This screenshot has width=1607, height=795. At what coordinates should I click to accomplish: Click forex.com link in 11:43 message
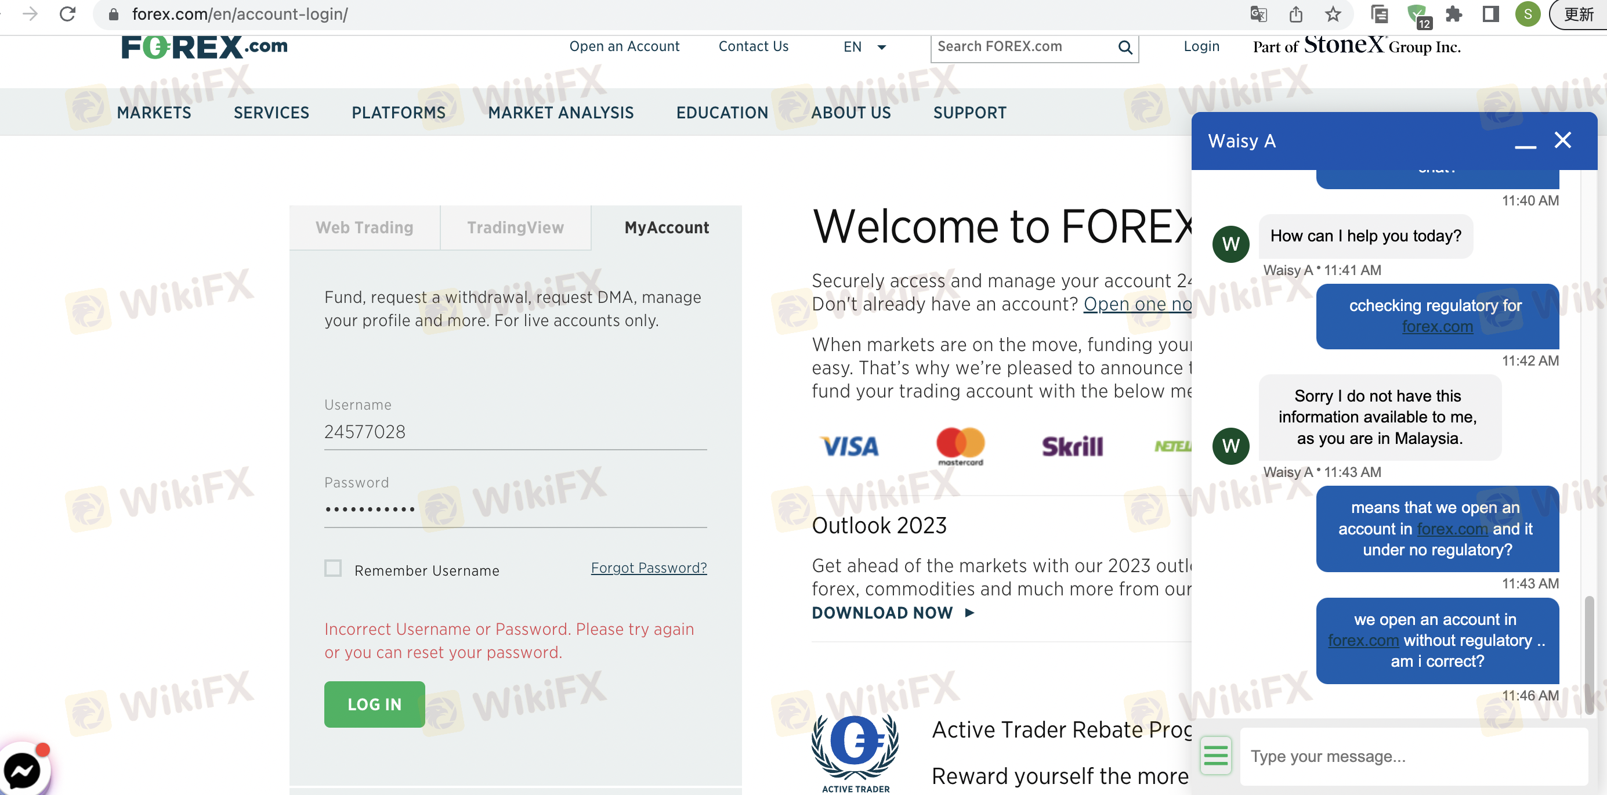tap(1452, 529)
